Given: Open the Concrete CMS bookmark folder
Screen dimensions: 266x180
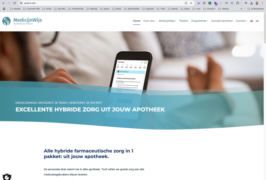Looking at the screenshot, I should (x=32, y=8).
